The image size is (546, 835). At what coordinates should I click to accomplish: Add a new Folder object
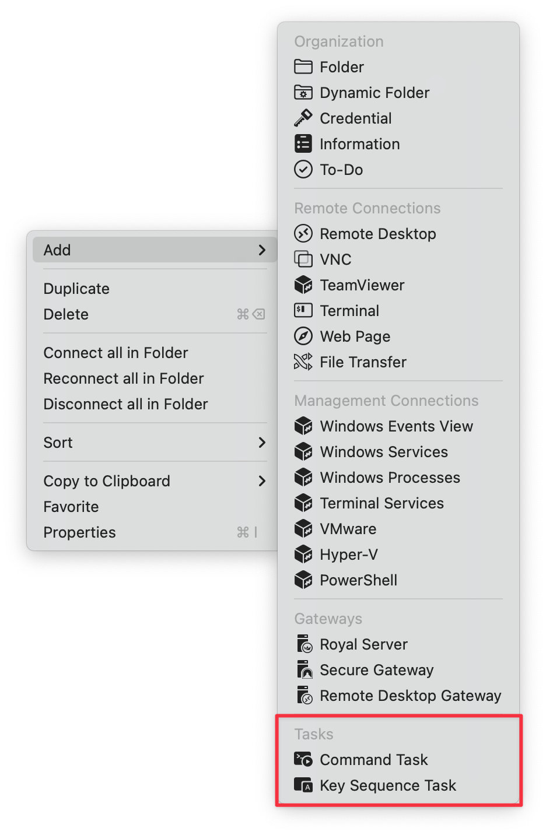tap(398, 67)
